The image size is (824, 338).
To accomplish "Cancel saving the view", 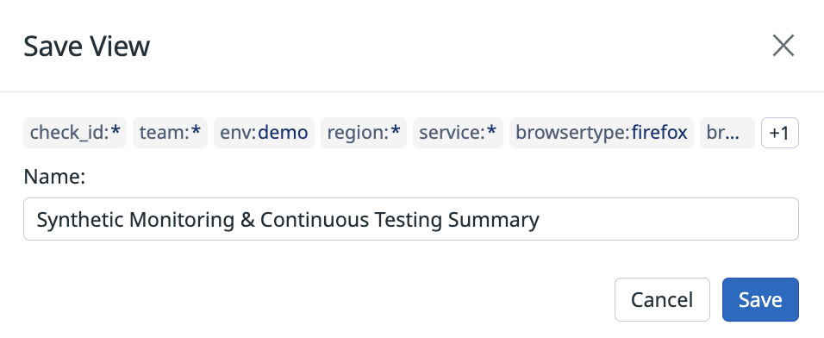I will tap(662, 299).
